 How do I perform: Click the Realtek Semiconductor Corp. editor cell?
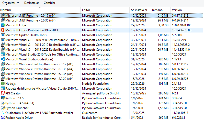pyautogui.click(x=102, y=117)
